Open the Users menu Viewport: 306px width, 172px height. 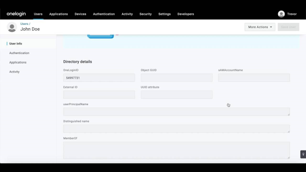click(38, 14)
